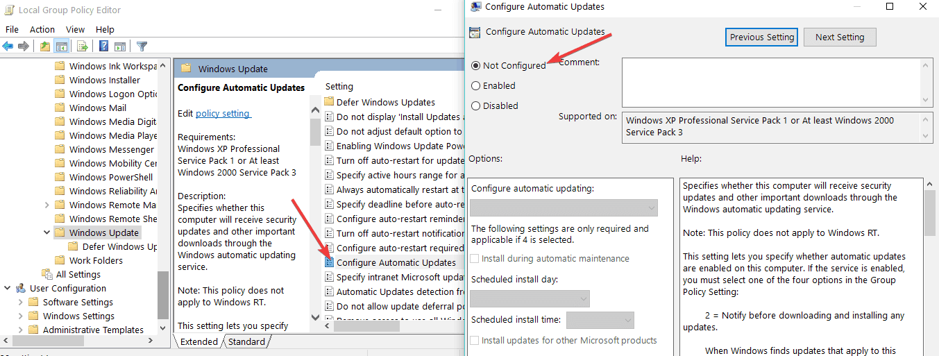
Task: Click folder icon of Defer Windows Updates setting
Action: pyautogui.click(x=330, y=102)
